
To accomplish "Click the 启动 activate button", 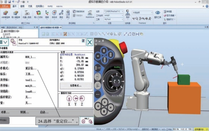I will point(44,112).
